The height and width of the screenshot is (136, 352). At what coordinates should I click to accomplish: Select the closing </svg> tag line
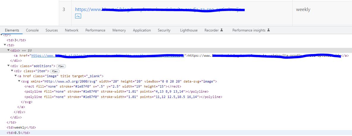point(27,102)
